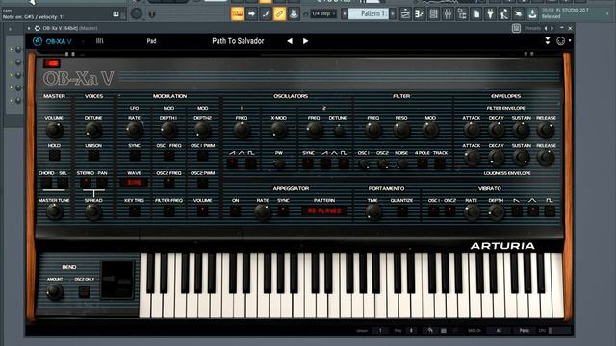The height and width of the screenshot is (346, 616).
Task: Select oscillator 1 pulse waveform button
Action: coord(251,162)
